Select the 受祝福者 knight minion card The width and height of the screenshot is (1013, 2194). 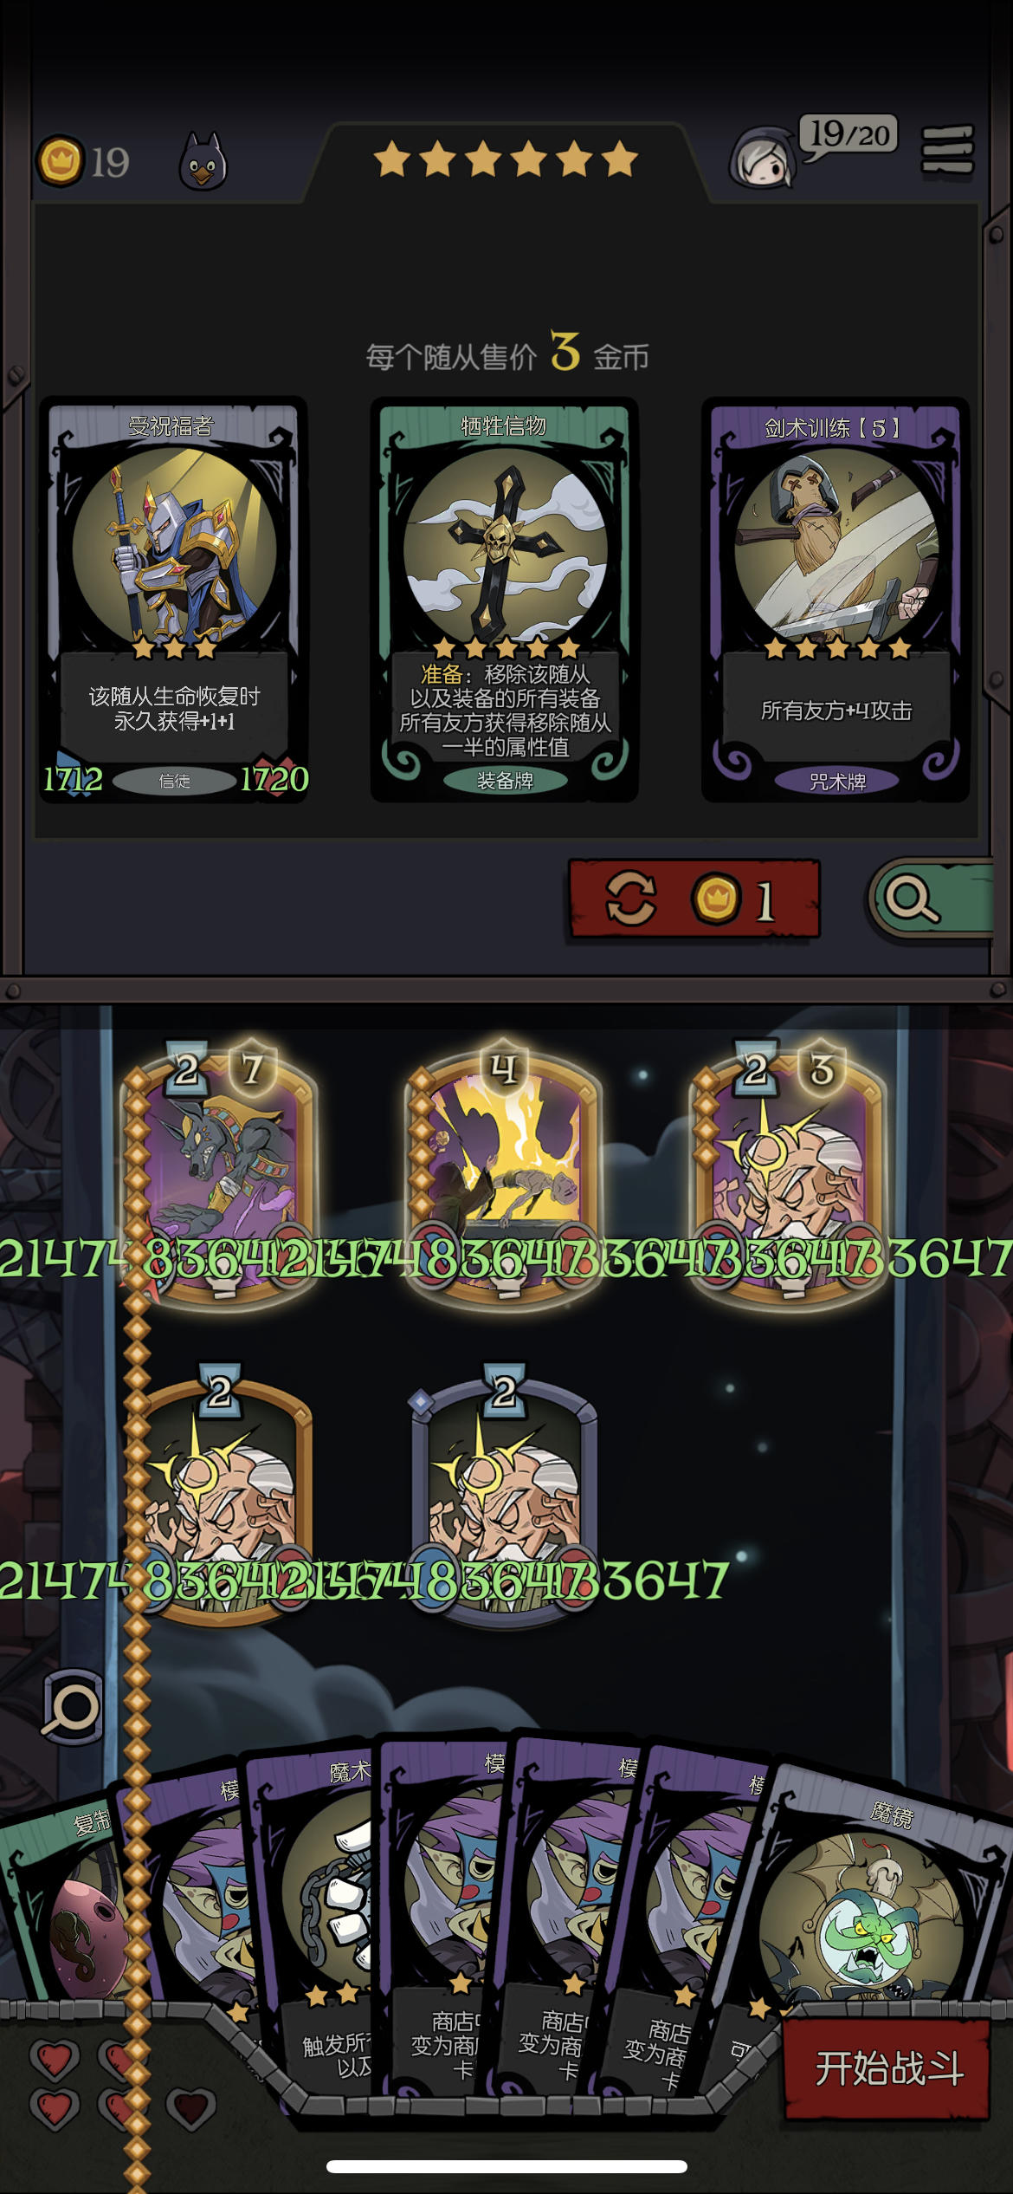pos(173,600)
